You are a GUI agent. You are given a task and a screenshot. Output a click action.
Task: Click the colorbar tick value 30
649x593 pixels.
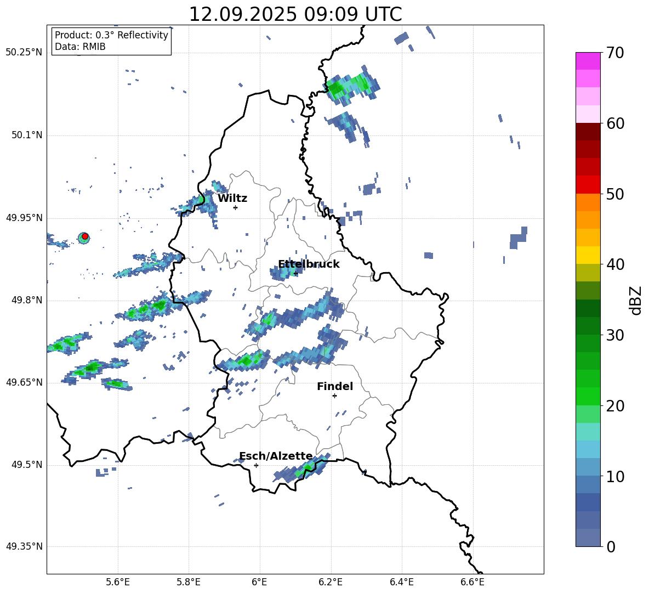[x=615, y=335]
